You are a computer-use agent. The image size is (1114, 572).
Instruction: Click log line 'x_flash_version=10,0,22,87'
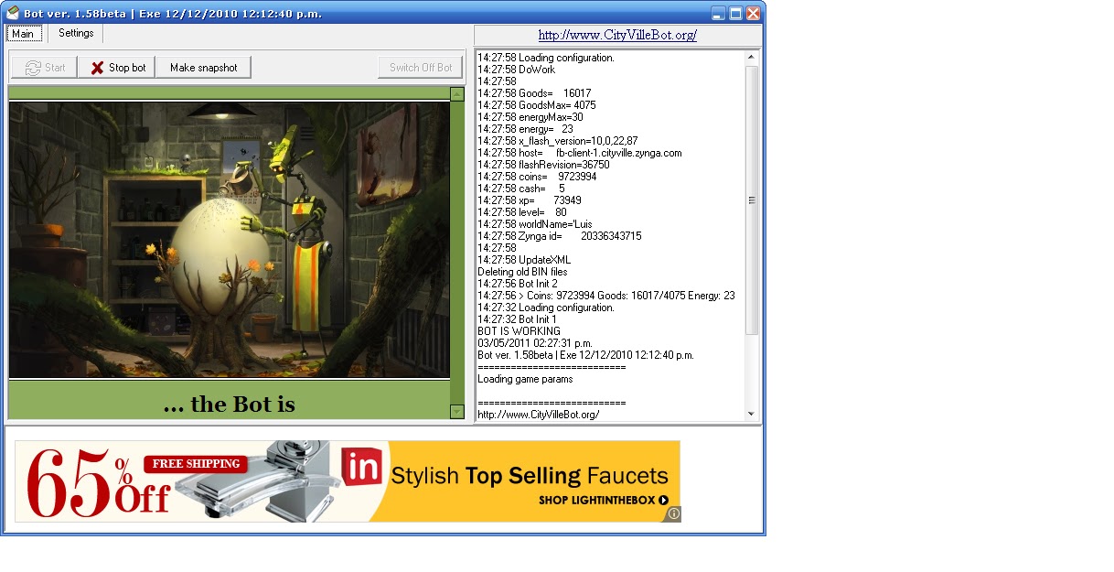point(558,141)
